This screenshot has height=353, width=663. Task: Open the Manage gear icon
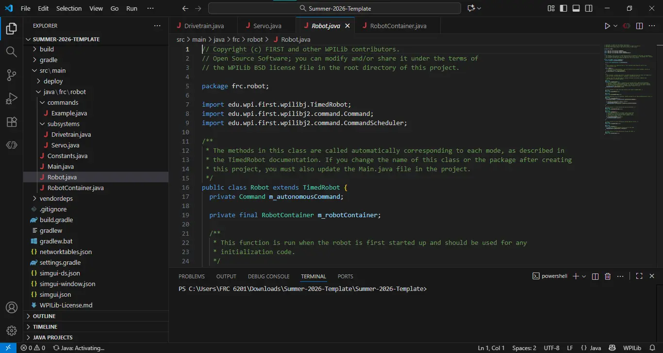11,331
